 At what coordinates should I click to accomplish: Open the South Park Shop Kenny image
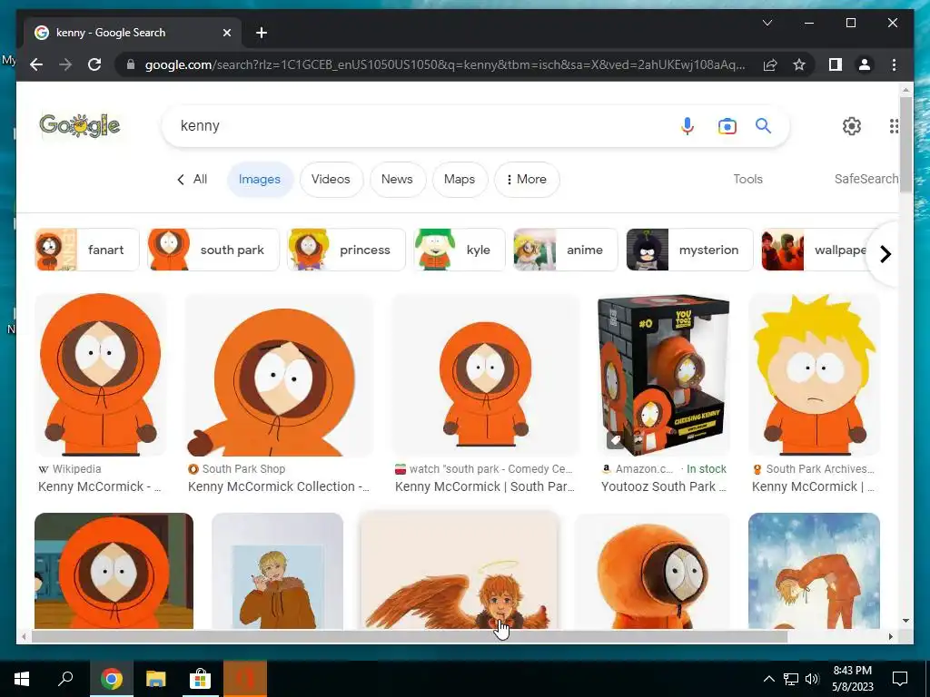coord(280,375)
